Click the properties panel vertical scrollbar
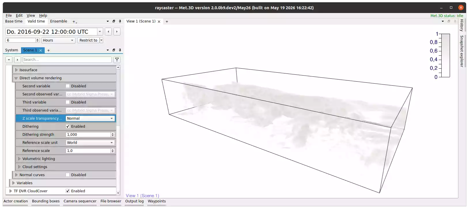 pyautogui.click(x=118, y=130)
